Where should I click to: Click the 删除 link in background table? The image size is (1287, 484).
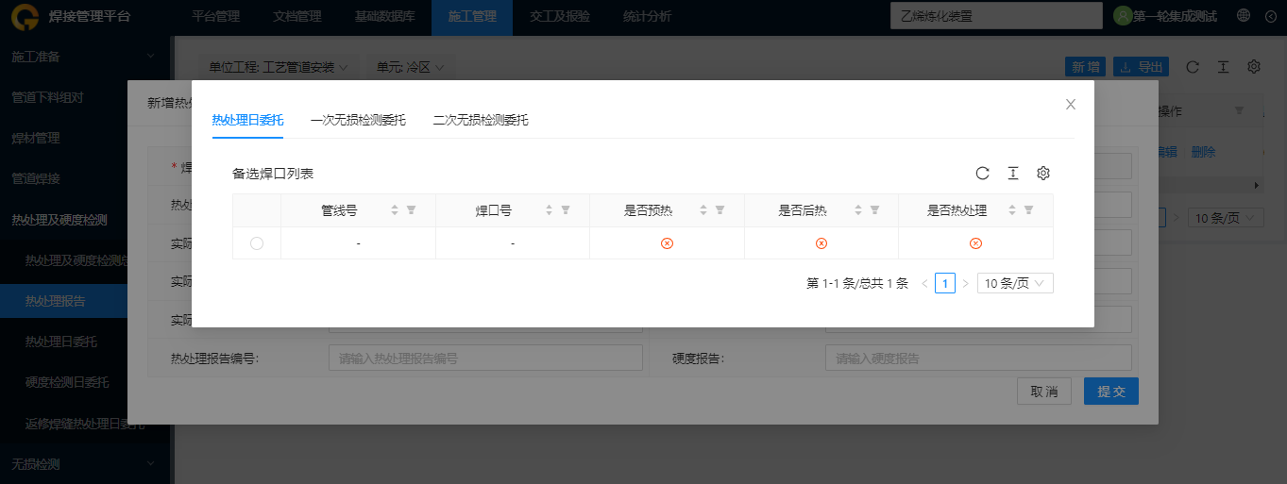pos(1204,152)
